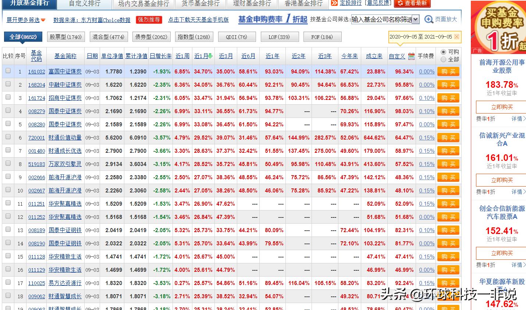Open 数据来源:东方财富Choice数据 link
Viewport: 526px width, 310px height.
[92, 20]
